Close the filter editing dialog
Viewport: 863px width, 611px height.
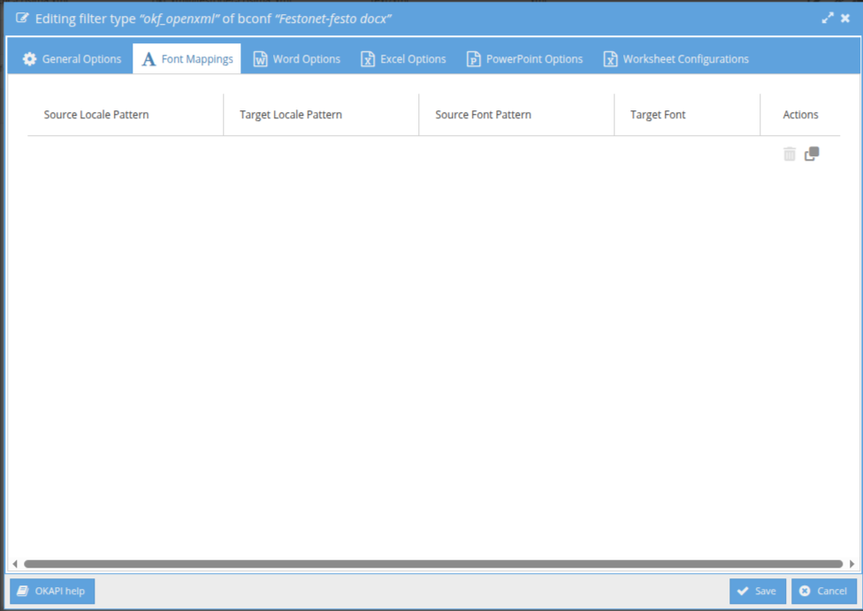(845, 18)
